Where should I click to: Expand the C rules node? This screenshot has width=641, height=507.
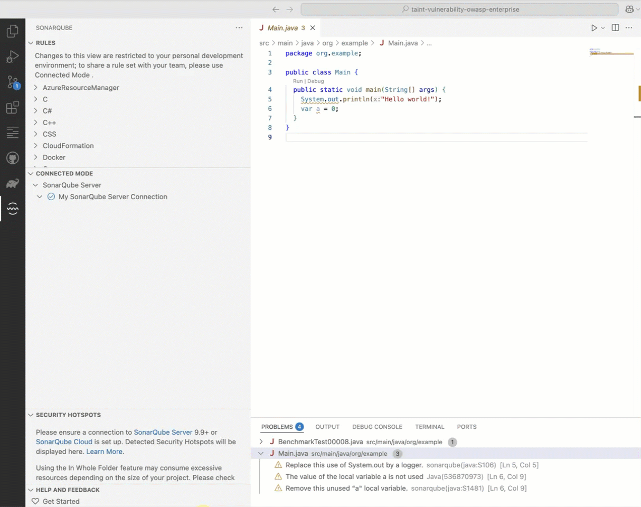coord(35,99)
